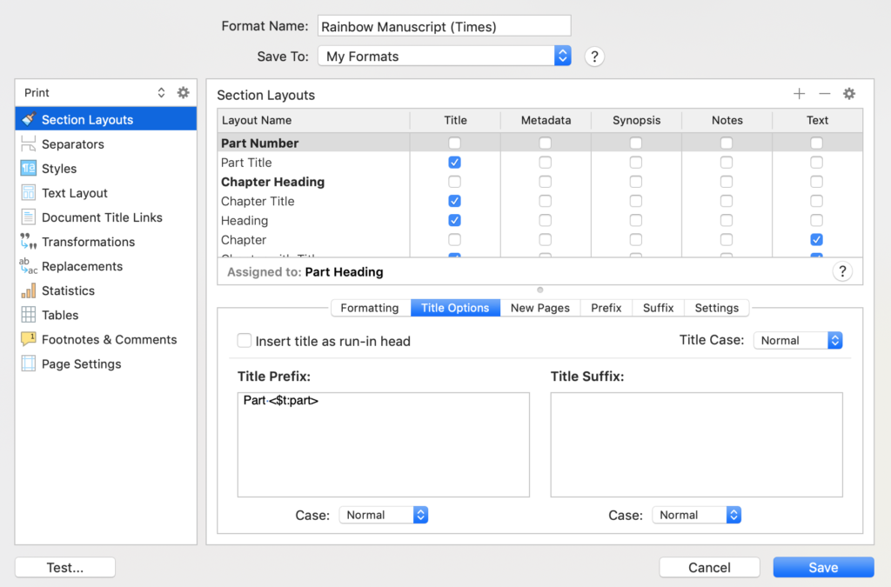The height and width of the screenshot is (587, 891).
Task: Click the split divider handle below table
Action: point(539,290)
